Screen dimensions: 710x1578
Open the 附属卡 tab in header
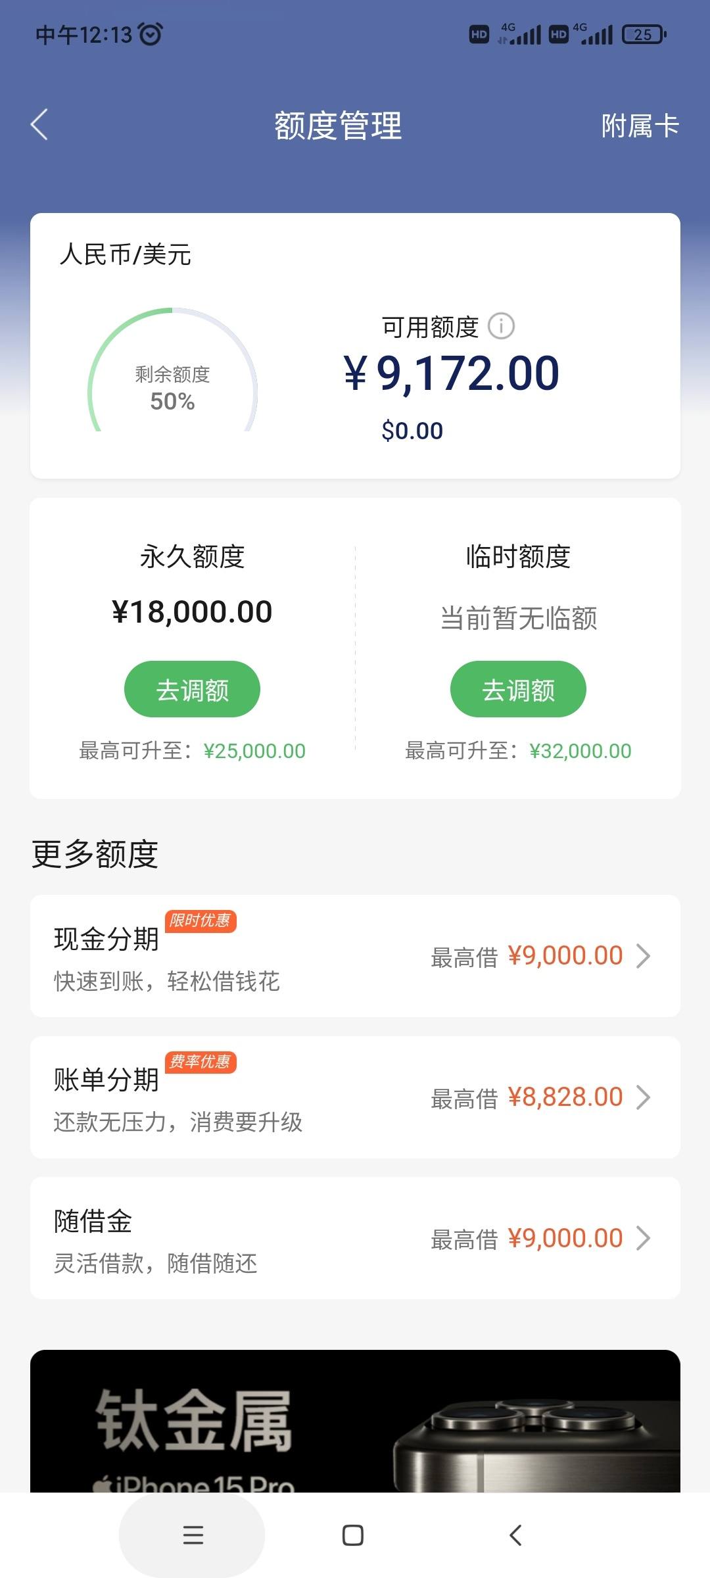(x=640, y=126)
